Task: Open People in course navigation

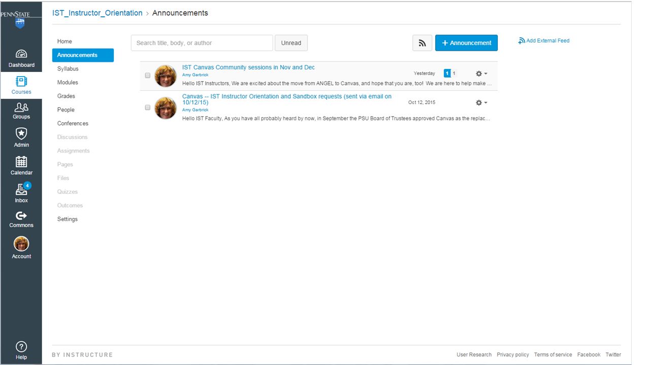Action: pos(66,110)
